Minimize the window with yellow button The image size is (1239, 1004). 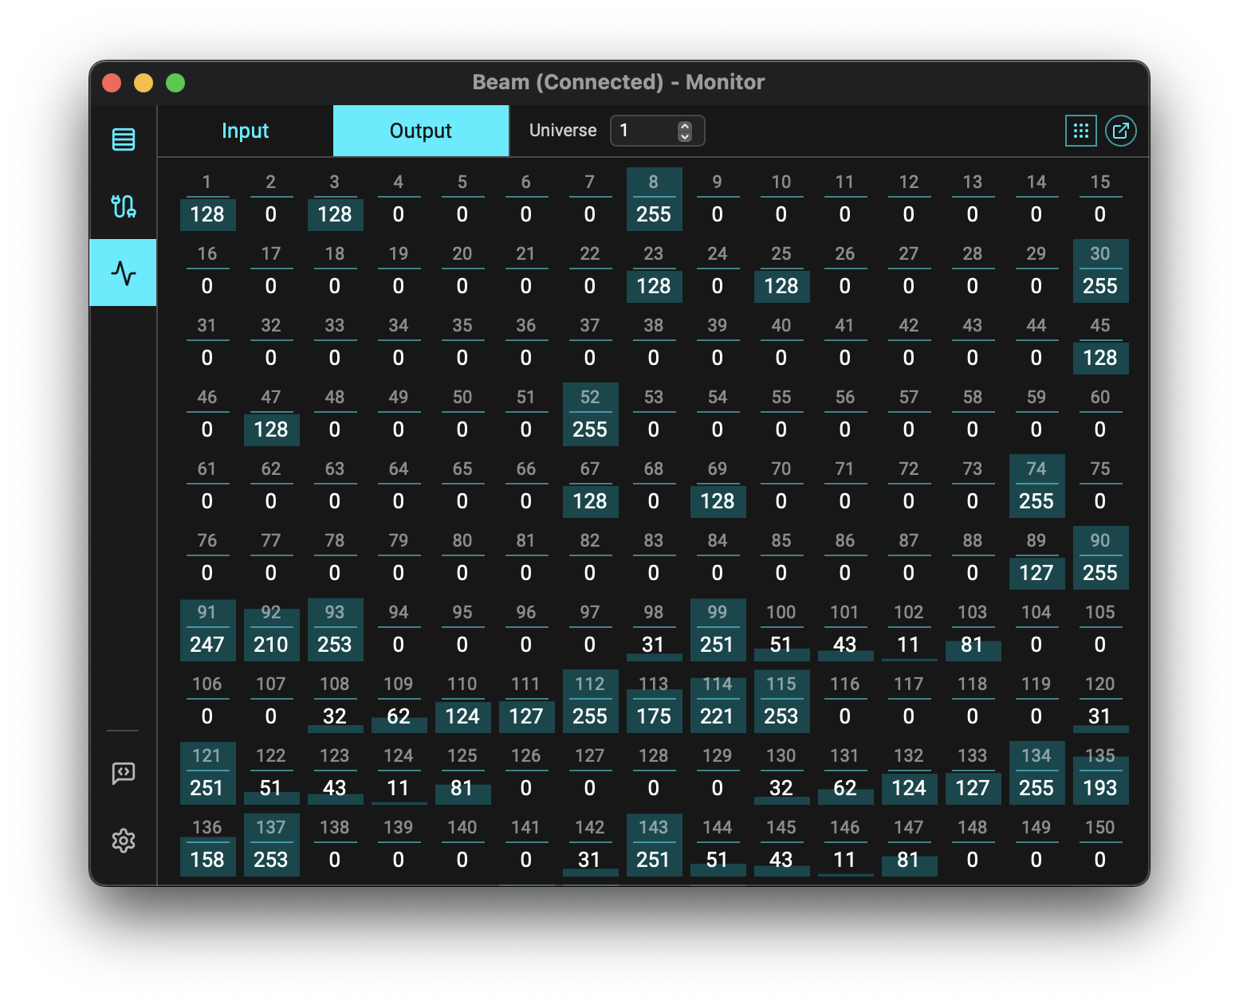[144, 83]
